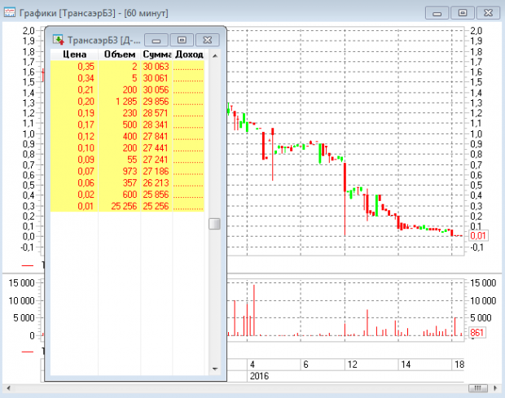Image resolution: width=505 pixels, height=398 pixels.
Task: Minimize the ТрансаэрБ3 order book window
Action: click(x=156, y=39)
